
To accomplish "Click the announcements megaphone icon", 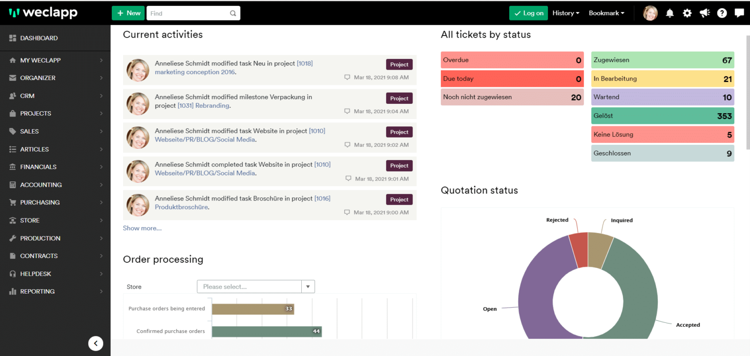I will [705, 13].
